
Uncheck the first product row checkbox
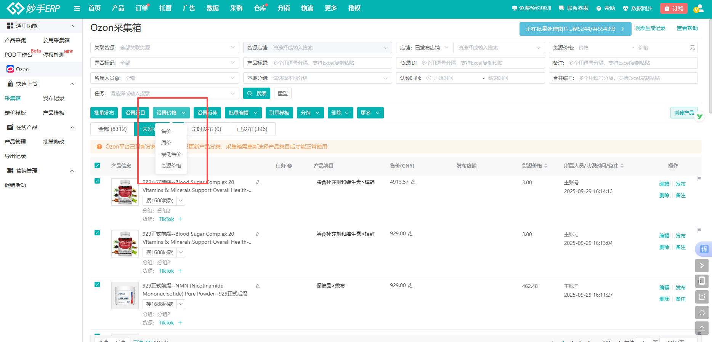click(97, 181)
